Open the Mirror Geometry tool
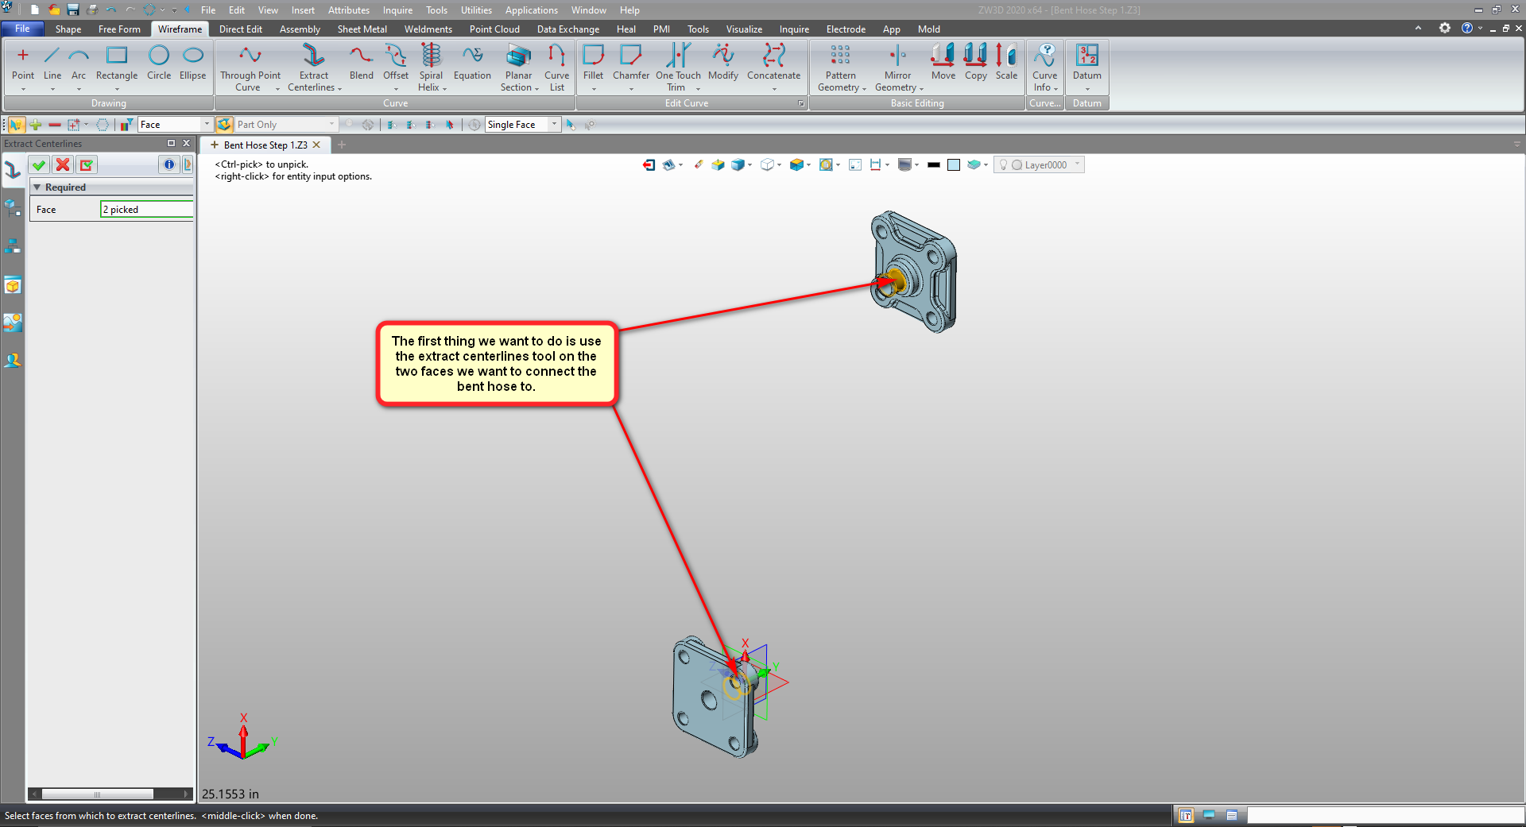This screenshot has width=1526, height=827. [x=897, y=67]
